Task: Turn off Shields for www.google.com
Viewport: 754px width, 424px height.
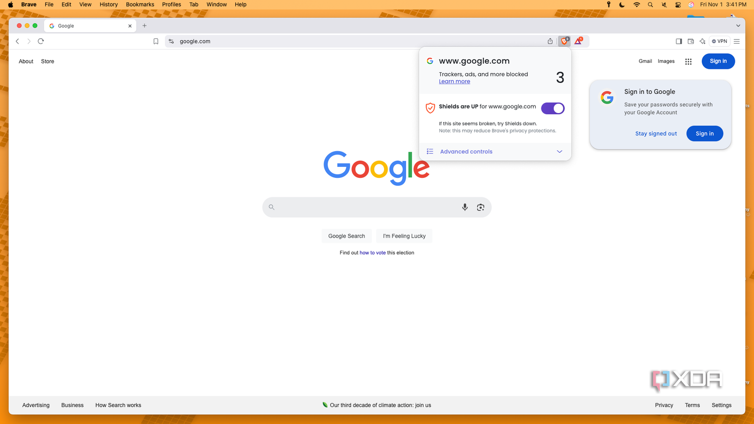Action: (x=553, y=108)
